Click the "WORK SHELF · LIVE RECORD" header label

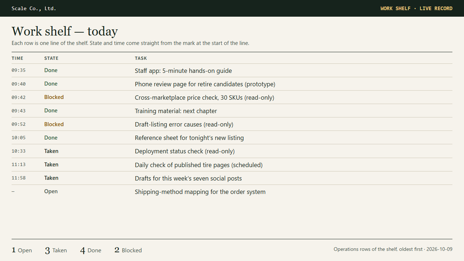click(x=416, y=8)
